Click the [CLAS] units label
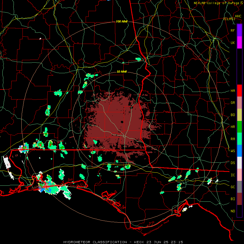 pyautogui.click(x=229, y=19)
